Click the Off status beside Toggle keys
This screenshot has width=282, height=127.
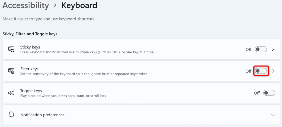tap(257, 93)
